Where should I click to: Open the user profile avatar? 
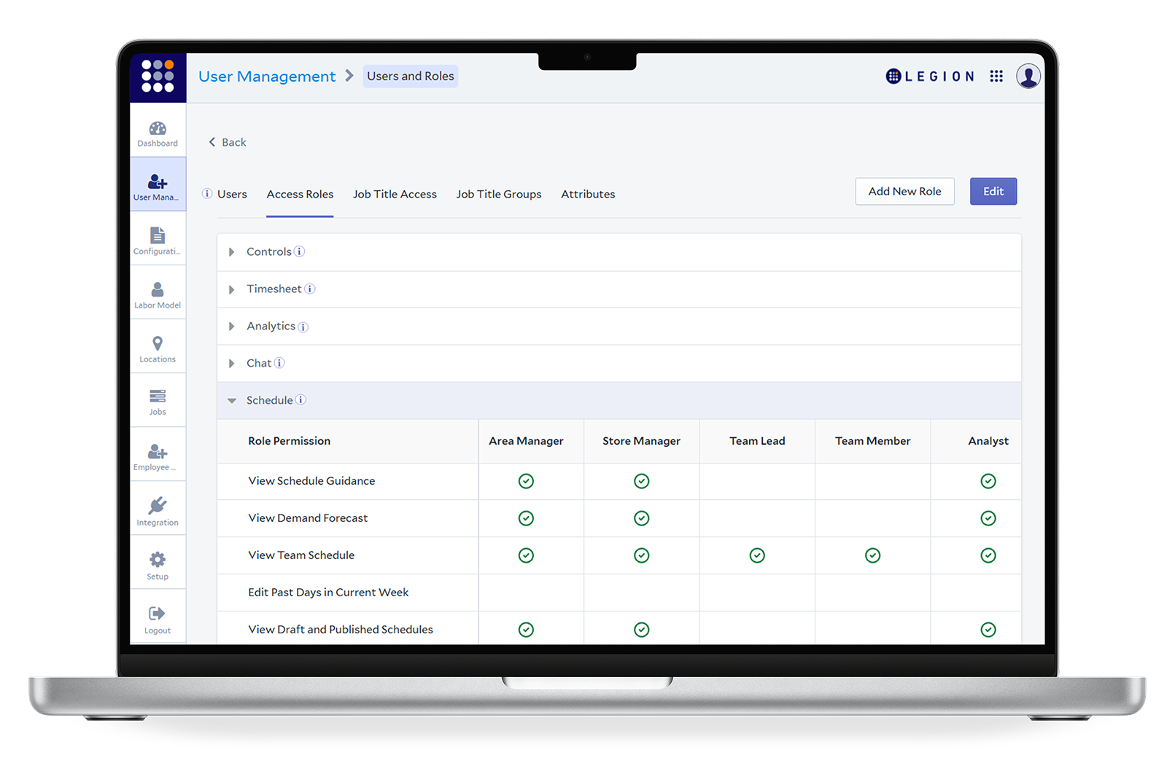[x=1028, y=77]
